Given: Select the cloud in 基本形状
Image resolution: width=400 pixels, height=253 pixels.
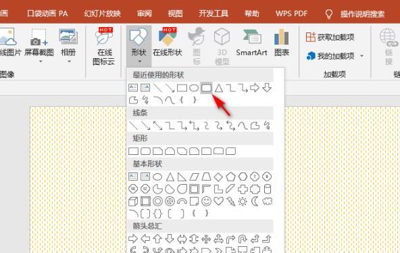Looking at the screenshot, I should [x=267, y=201].
